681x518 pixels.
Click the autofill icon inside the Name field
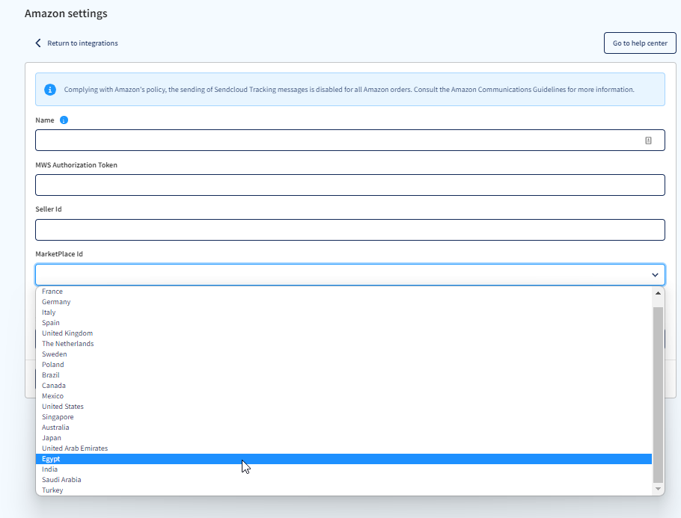pos(648,140)
